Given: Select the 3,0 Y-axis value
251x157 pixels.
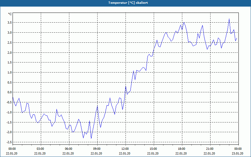Looking at the screenshot, I should coord(10,33).
